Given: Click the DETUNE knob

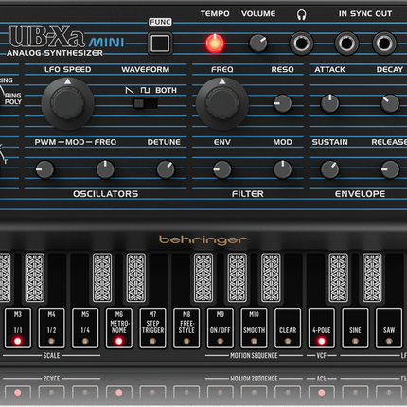Looking at the screenshot, I should tap(166, 169).
